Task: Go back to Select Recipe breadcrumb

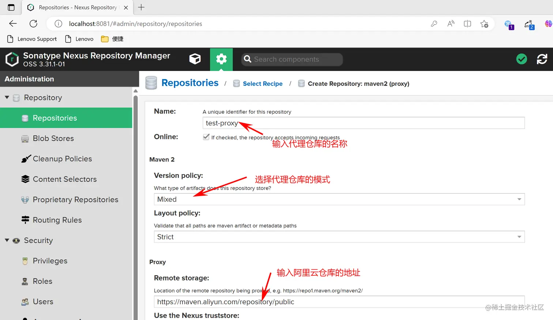Action: coord(263,84)
